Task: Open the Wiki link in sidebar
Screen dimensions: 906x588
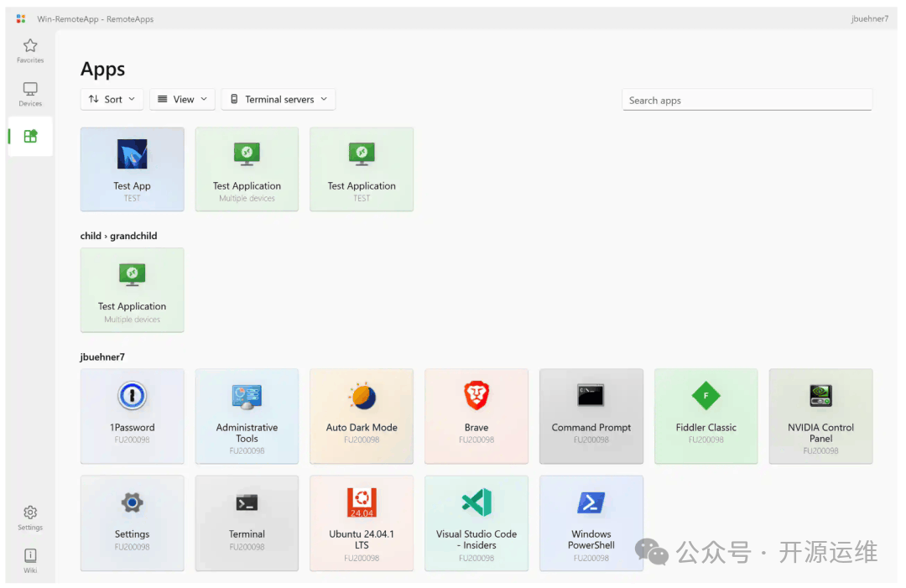Action: pyautogui.click(x=30, y=560)
